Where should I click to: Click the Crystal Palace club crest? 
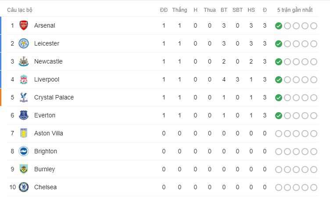24,97
